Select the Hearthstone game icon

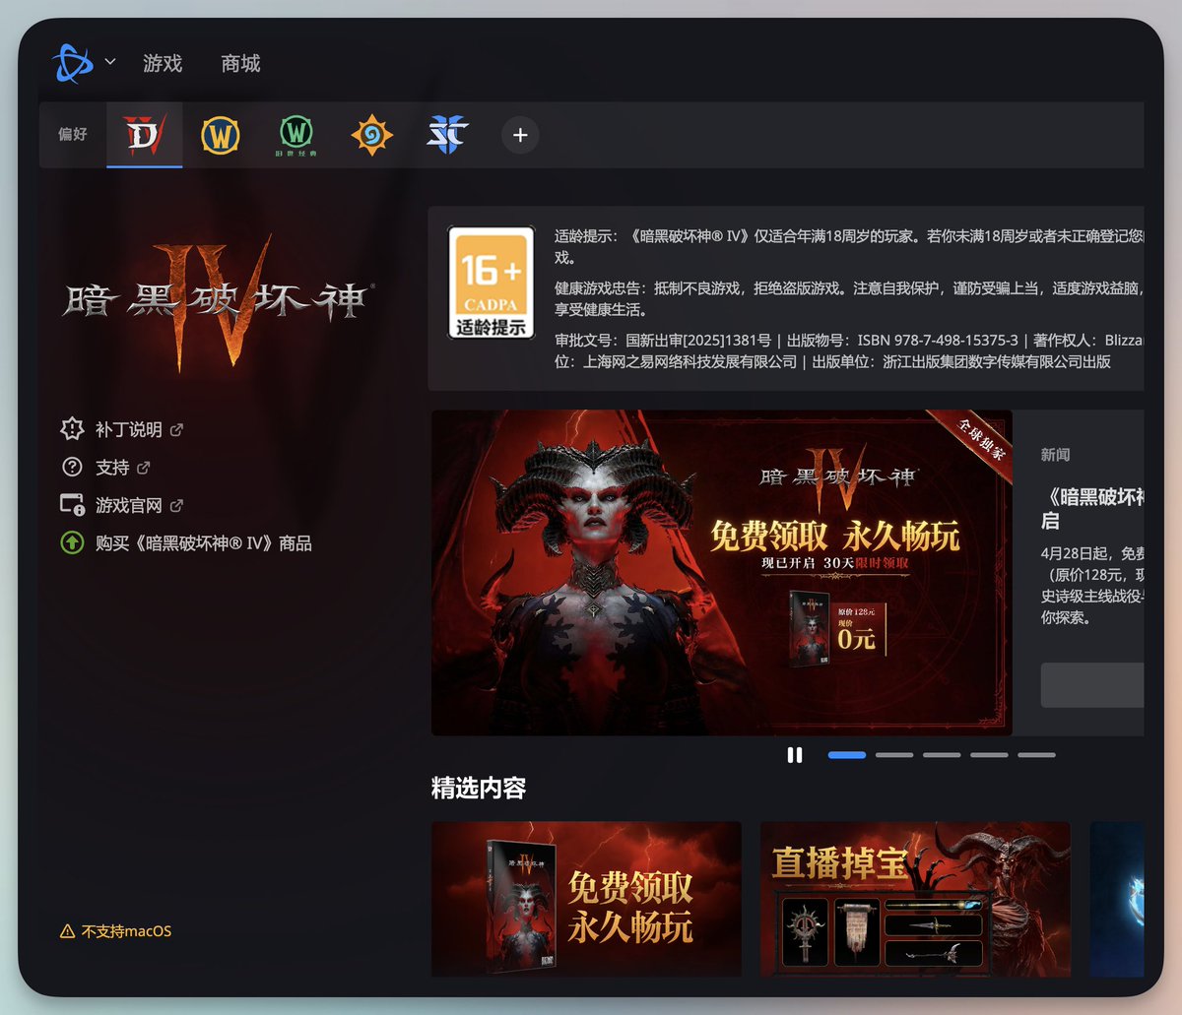[x=371, y=135]
